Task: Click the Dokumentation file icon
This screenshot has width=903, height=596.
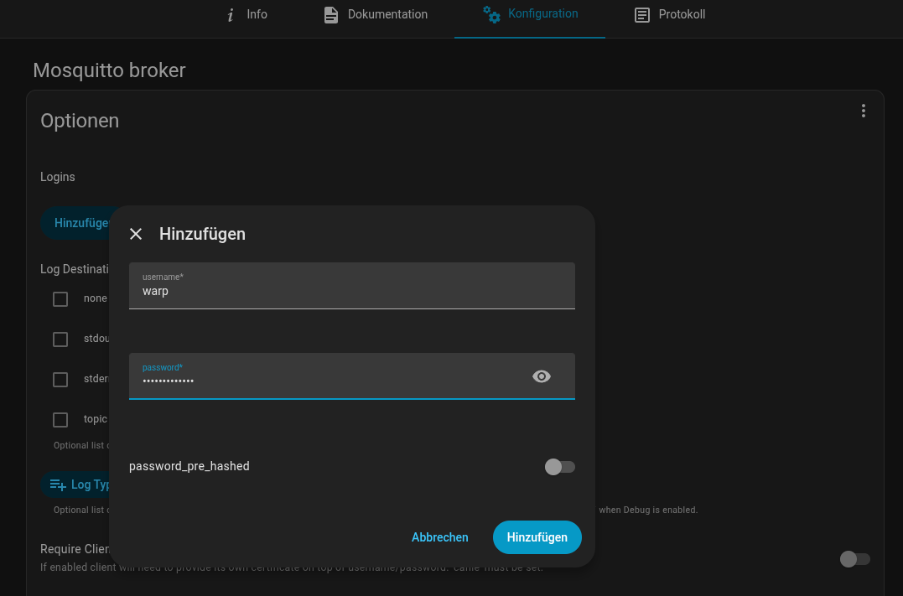Action: tap(331, 15)
